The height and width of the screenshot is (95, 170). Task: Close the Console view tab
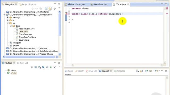(111, 71)
